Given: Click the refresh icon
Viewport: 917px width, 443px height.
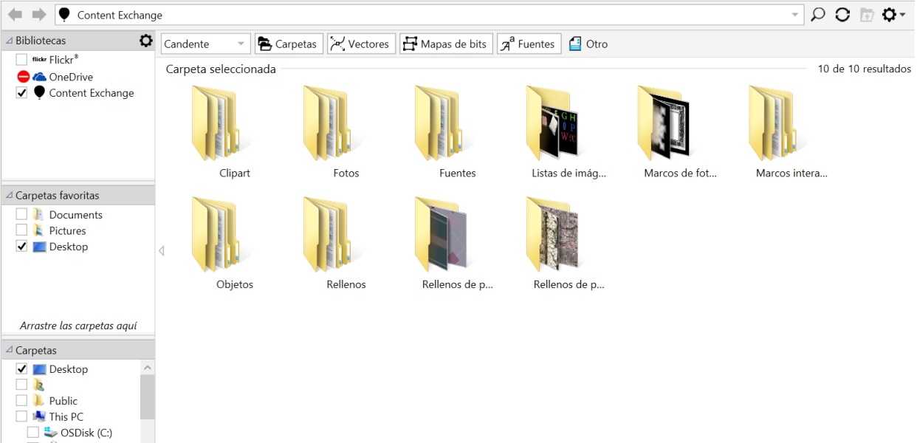Looking at the screenshot, I should (x=842, y=15).
